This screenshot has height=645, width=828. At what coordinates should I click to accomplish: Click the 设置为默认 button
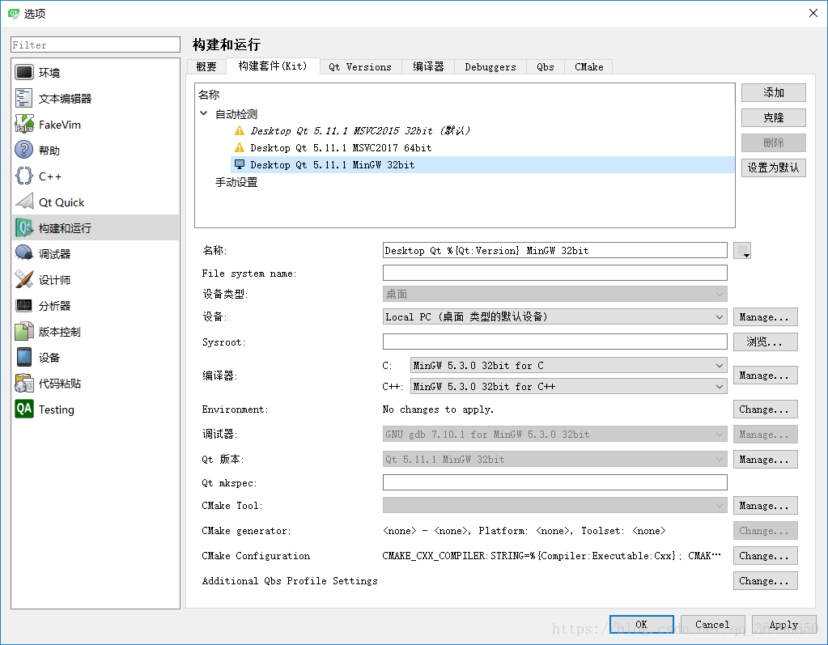[x=774, y=168]
